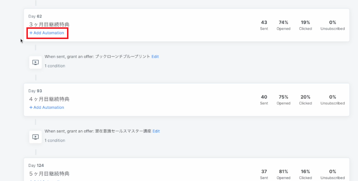Image resolution: width=358 pixels, height=181 pixels.
Task: Open the 4ヶ月目継続特典 email
Action: [x=49, y=99]
